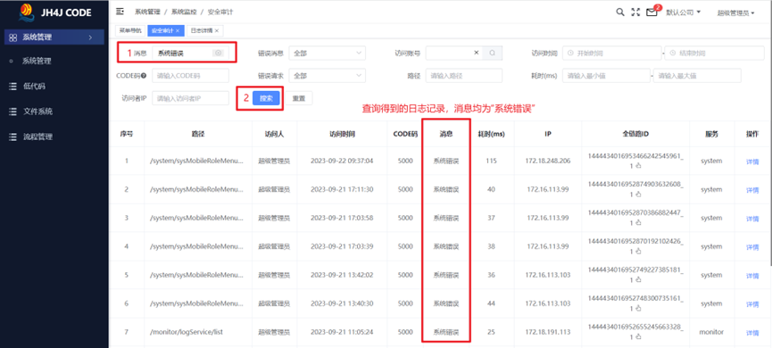
Task: Copy the trace ID ending 00735161 in row 6
Action: coord(639,309)
